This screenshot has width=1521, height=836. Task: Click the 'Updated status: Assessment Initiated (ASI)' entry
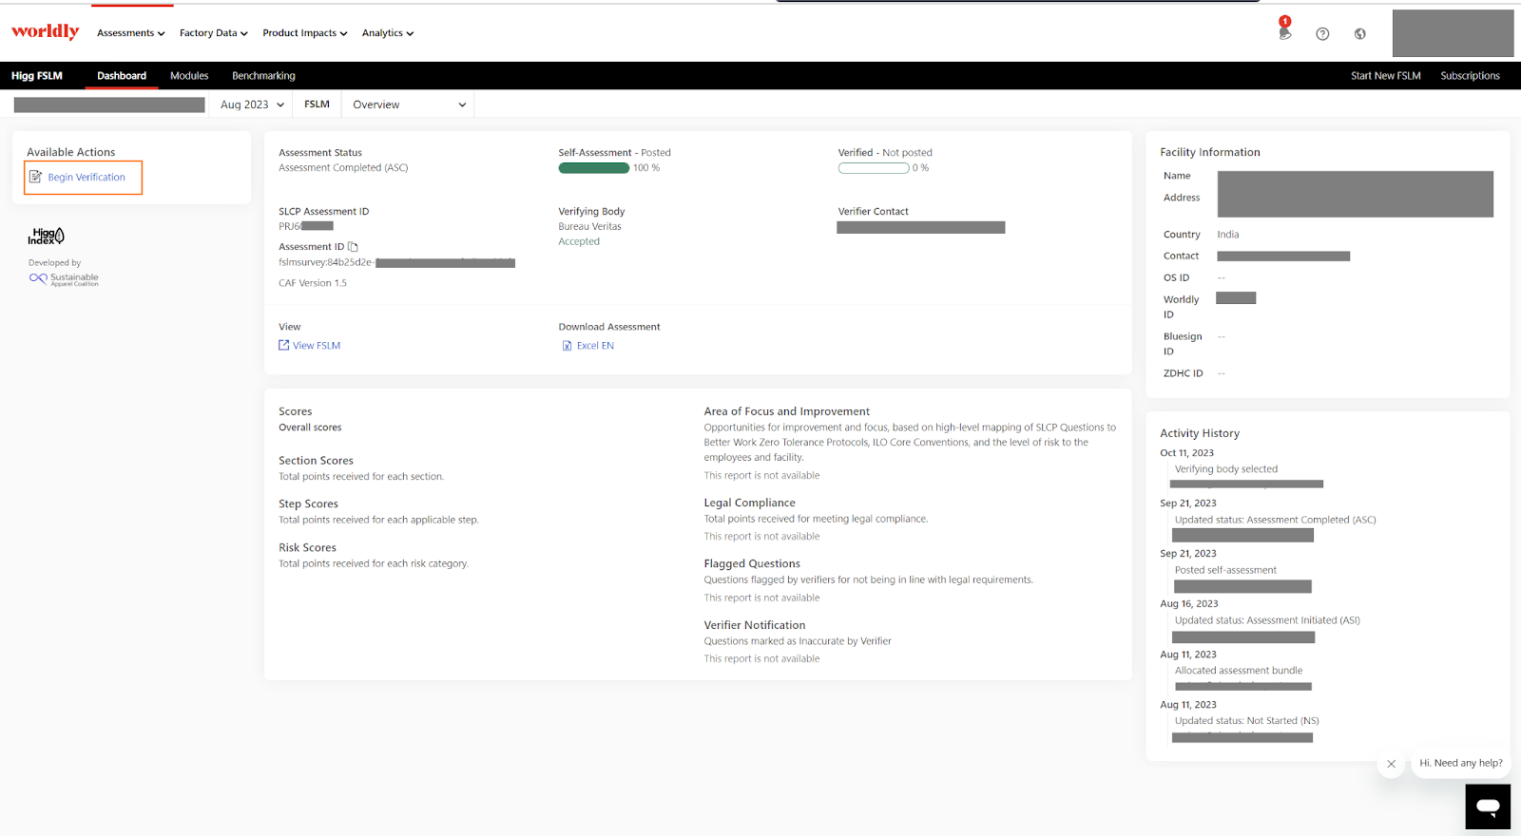click(1267, 620)
